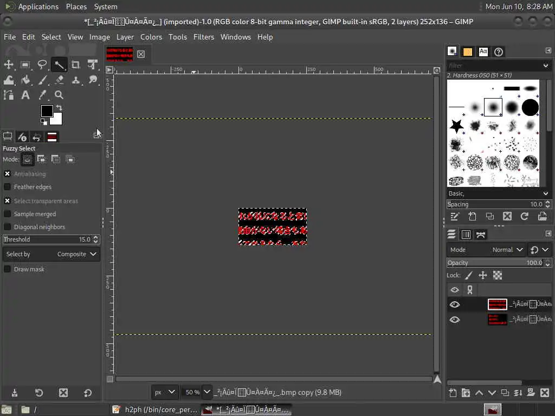Duplicate the selected layer
This screenshot has width=555, height=416.
click(505, 393)
